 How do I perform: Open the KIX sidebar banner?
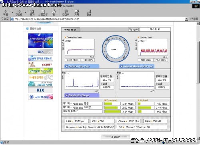click(x=40, y=90)
